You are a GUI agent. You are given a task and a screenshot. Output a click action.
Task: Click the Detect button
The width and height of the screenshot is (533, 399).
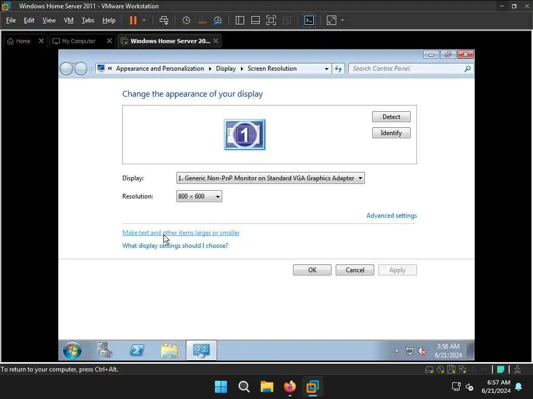click(391, 117)
